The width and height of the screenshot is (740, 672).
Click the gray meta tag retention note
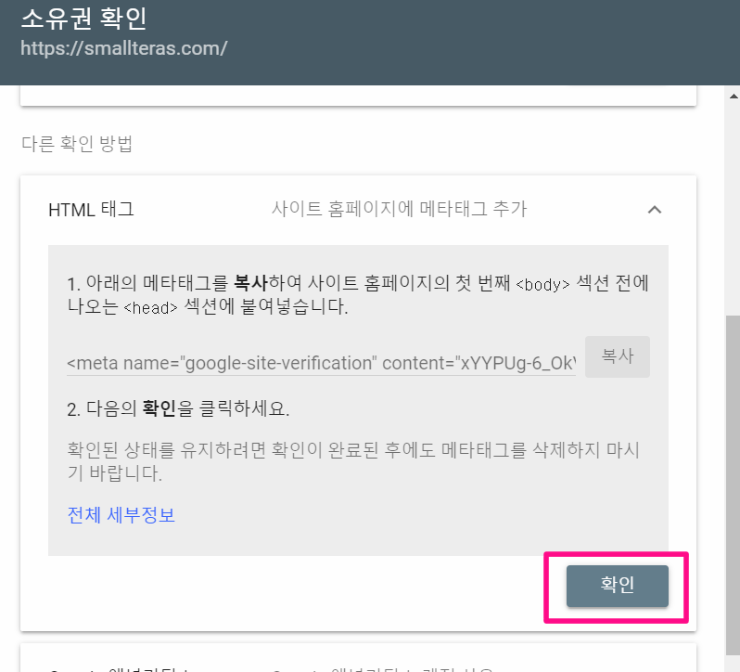click(353, 461)
